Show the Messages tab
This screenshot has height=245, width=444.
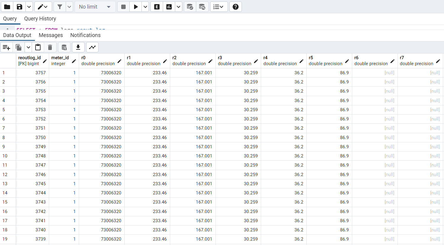[51, 35]
